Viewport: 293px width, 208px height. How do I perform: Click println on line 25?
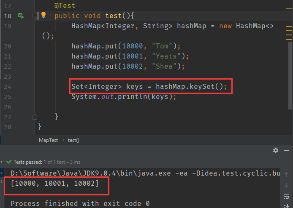click(133, 96)
